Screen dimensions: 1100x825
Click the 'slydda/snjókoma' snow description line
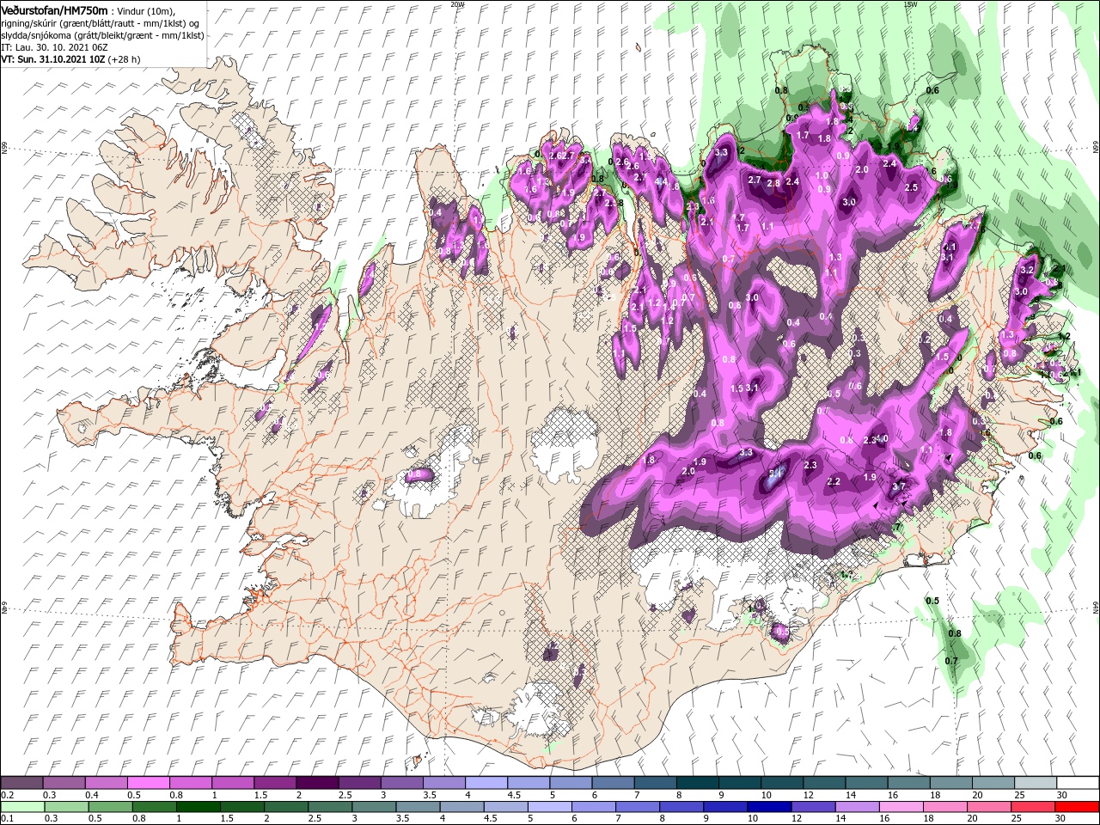[x=101, y=35]
